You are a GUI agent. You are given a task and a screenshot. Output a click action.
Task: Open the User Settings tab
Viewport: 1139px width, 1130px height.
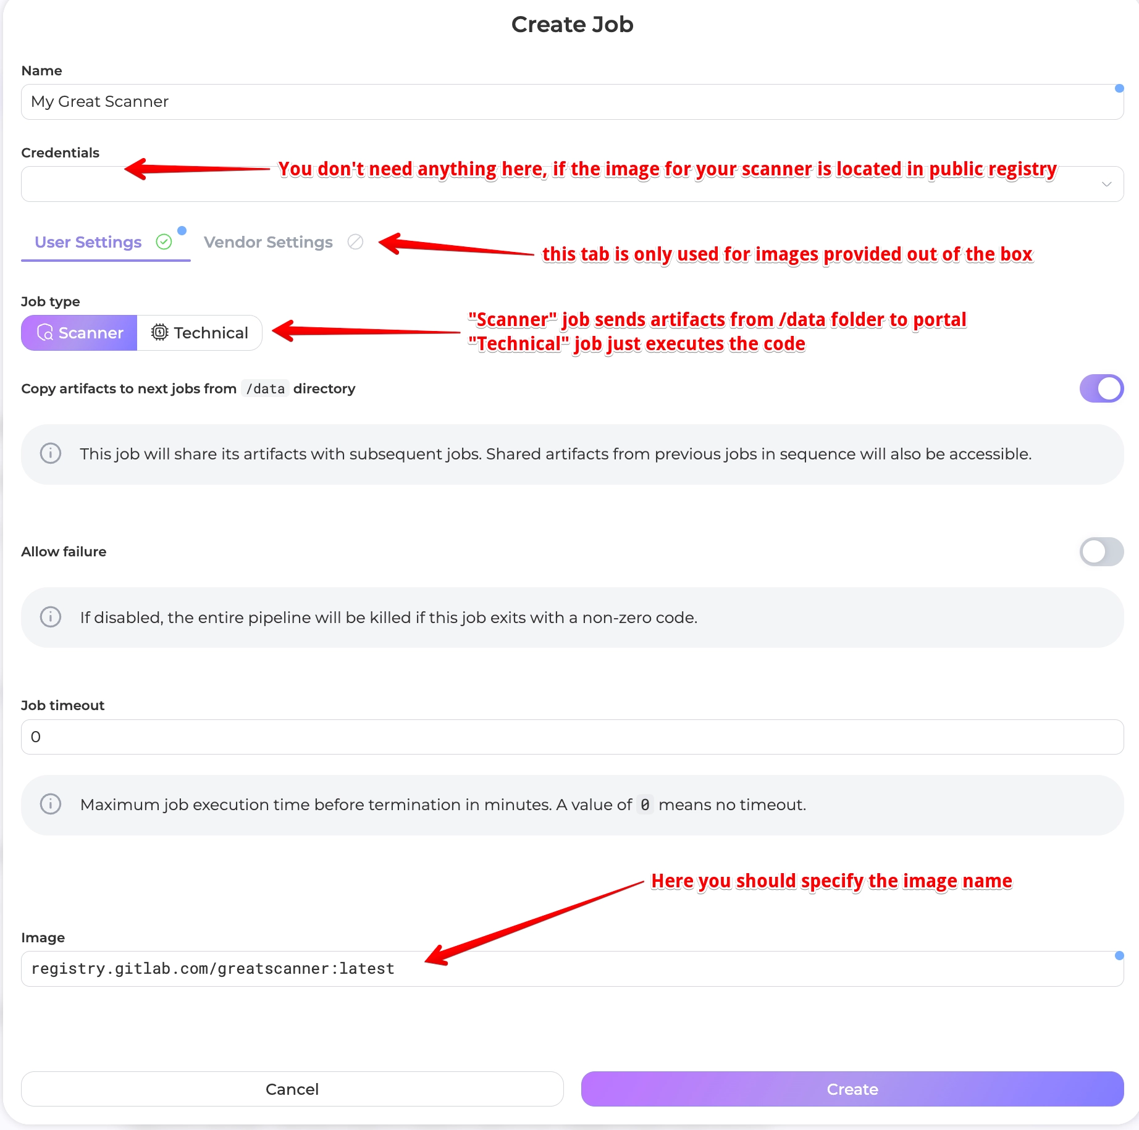(x=88, y=242)
